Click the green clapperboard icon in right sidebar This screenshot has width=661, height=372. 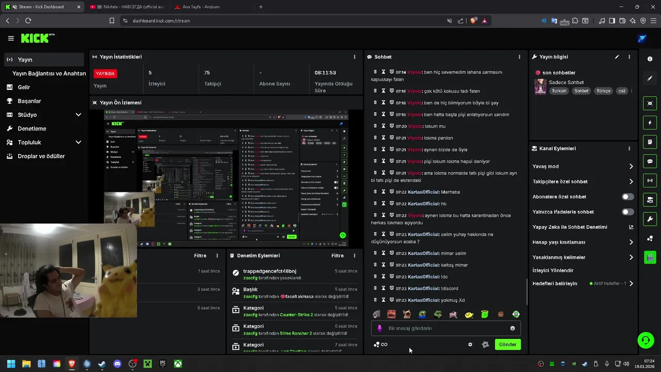tap(650, 257)
